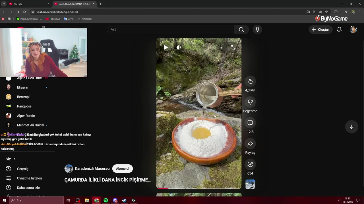Show hidden system tray icons
This screenshot has width=364, height=204.
[339, 200]
